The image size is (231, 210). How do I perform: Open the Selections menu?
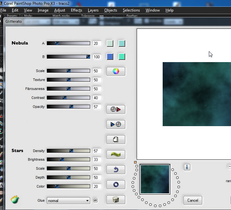pos(131,10)
